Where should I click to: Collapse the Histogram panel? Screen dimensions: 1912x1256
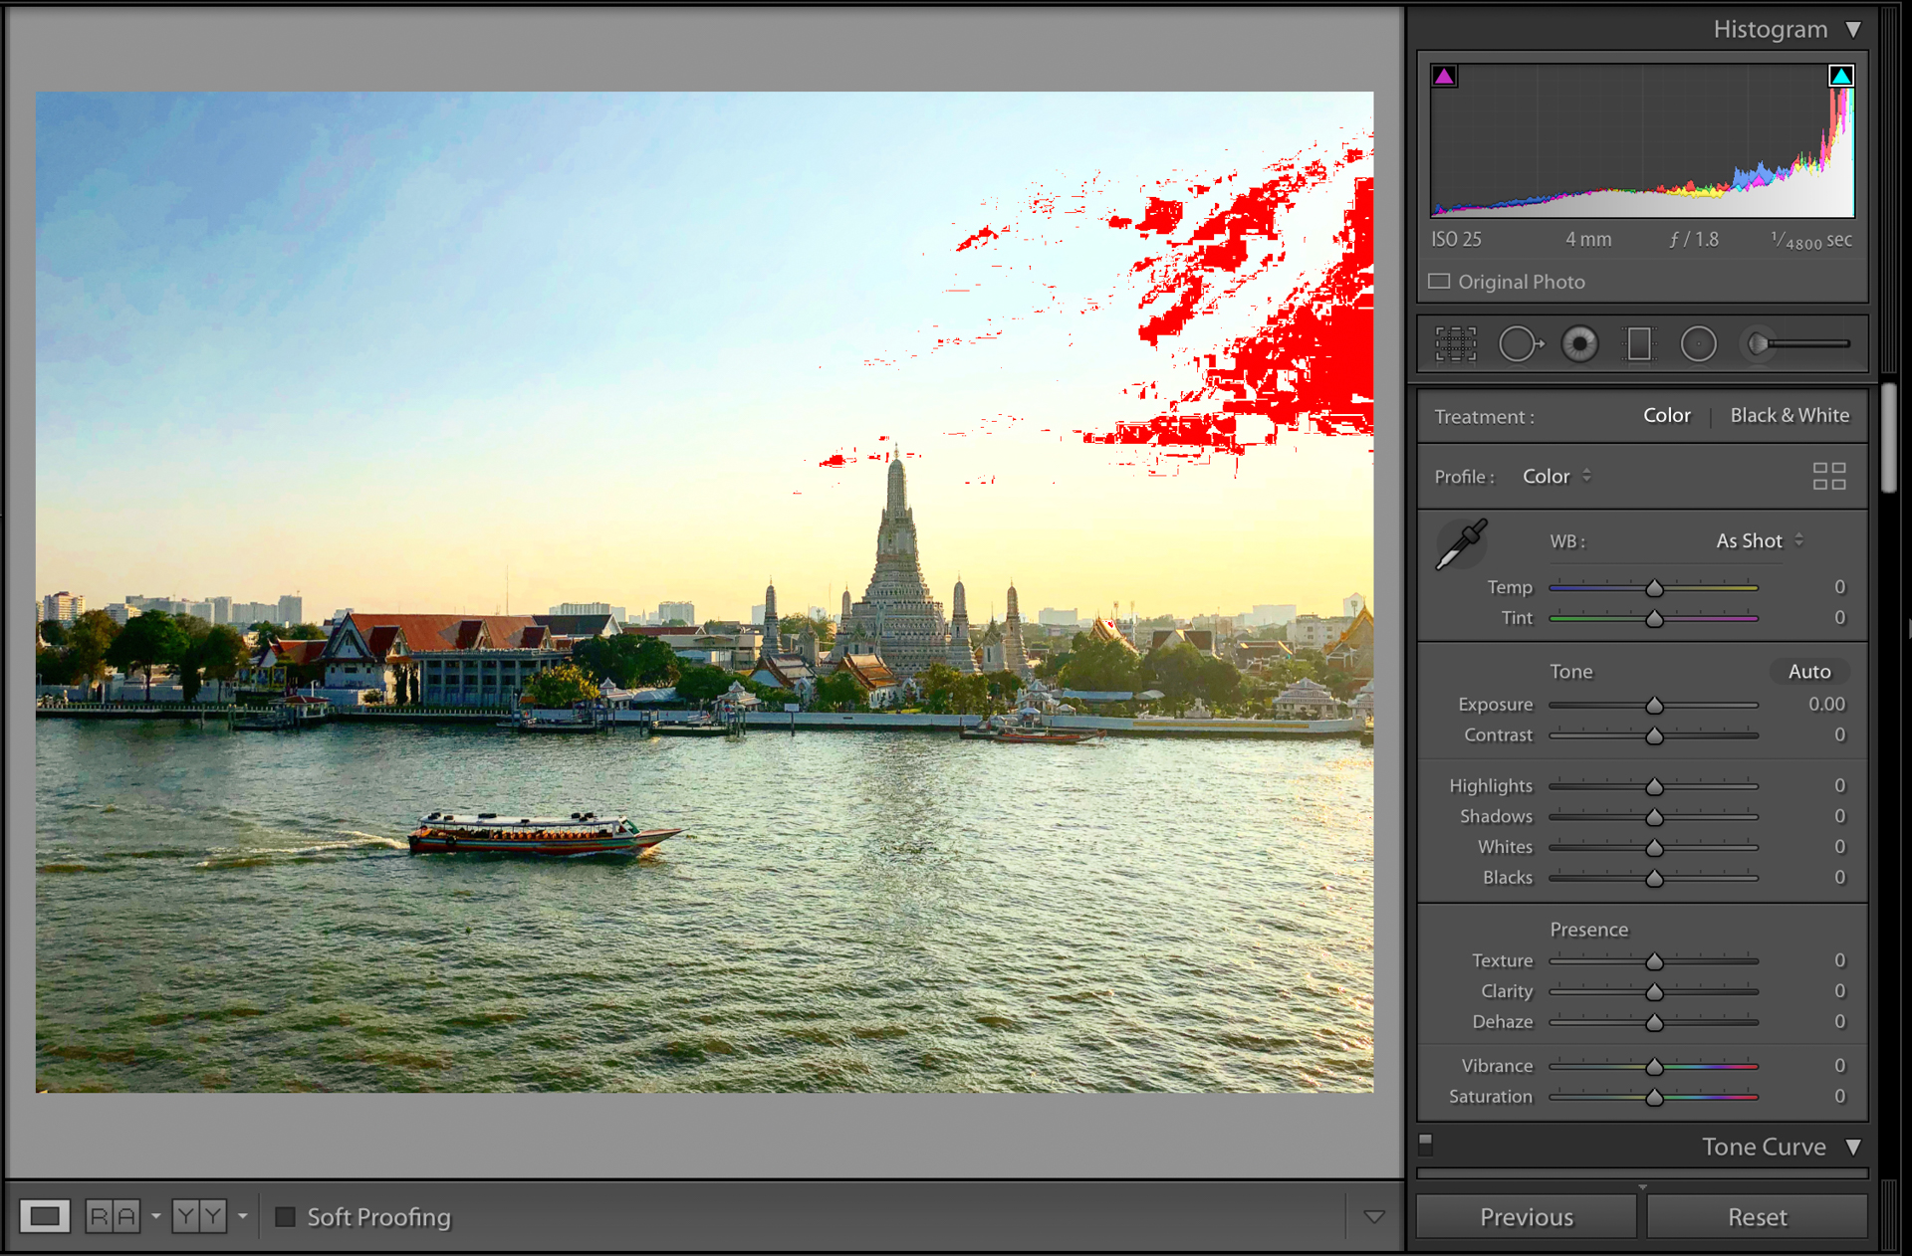1853,30
